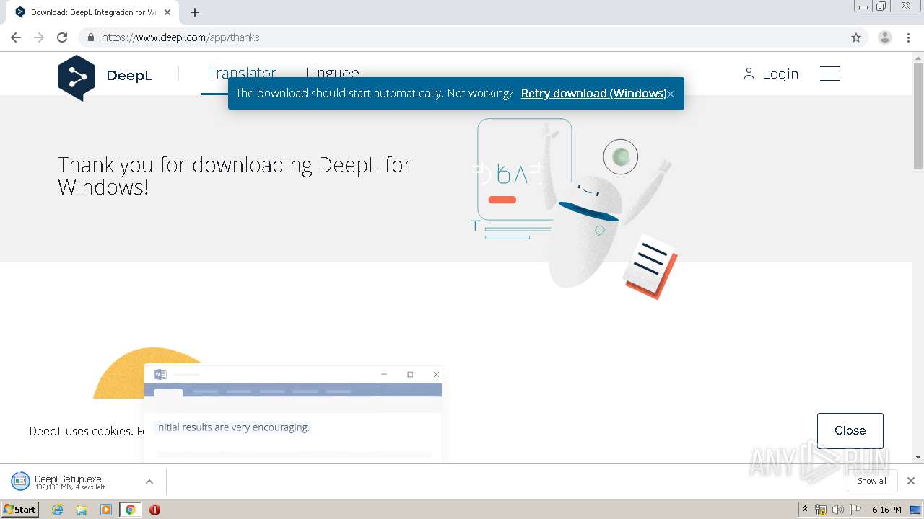
Task: Click the red Opera taskbar icon
Action: tap(154, 510)
